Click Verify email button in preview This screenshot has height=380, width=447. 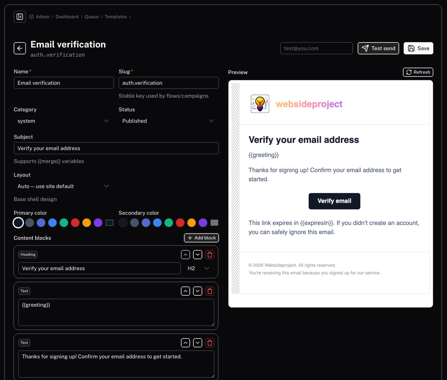(334, 201)
